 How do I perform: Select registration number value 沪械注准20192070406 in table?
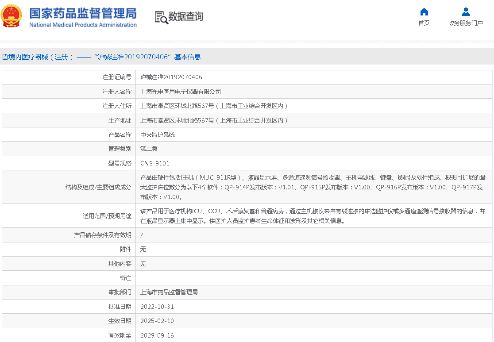coord(171,77)
